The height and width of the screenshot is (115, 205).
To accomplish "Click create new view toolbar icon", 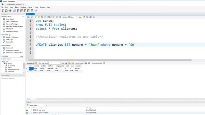I will 21,11.
